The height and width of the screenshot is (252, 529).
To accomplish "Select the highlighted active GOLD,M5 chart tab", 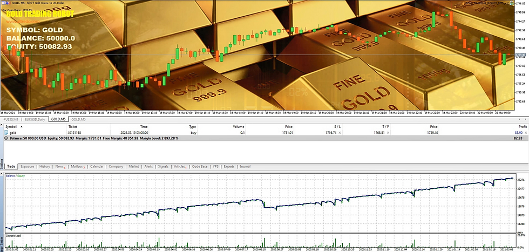I will [58, 119].
